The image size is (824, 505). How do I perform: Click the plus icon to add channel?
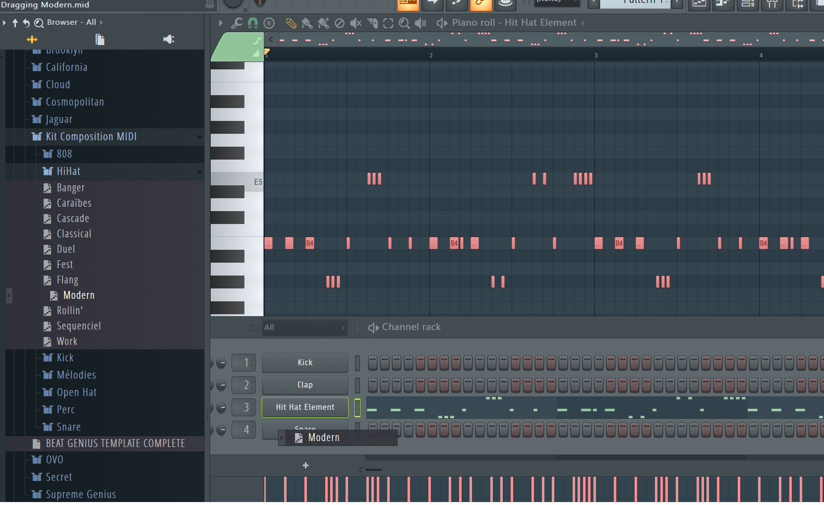coord(306,465)
